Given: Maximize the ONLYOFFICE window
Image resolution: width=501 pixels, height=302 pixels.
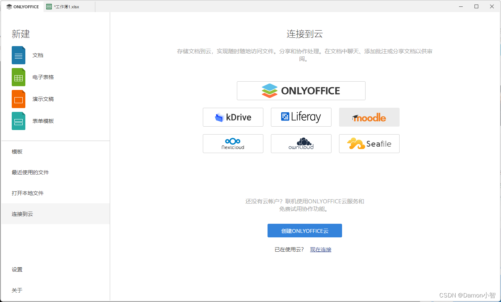Looking at the screenshot, I should 476,6.
